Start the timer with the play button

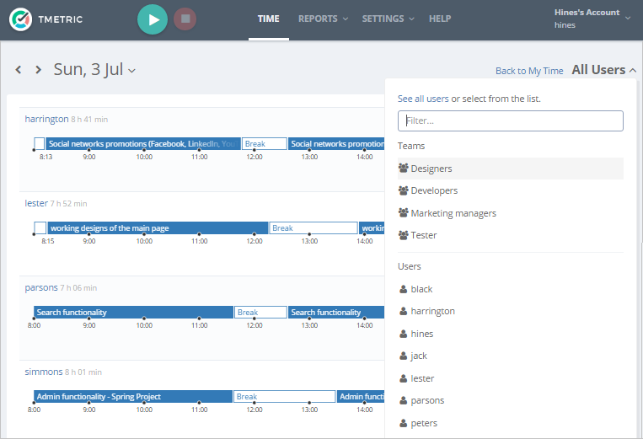tap(153, 19)
